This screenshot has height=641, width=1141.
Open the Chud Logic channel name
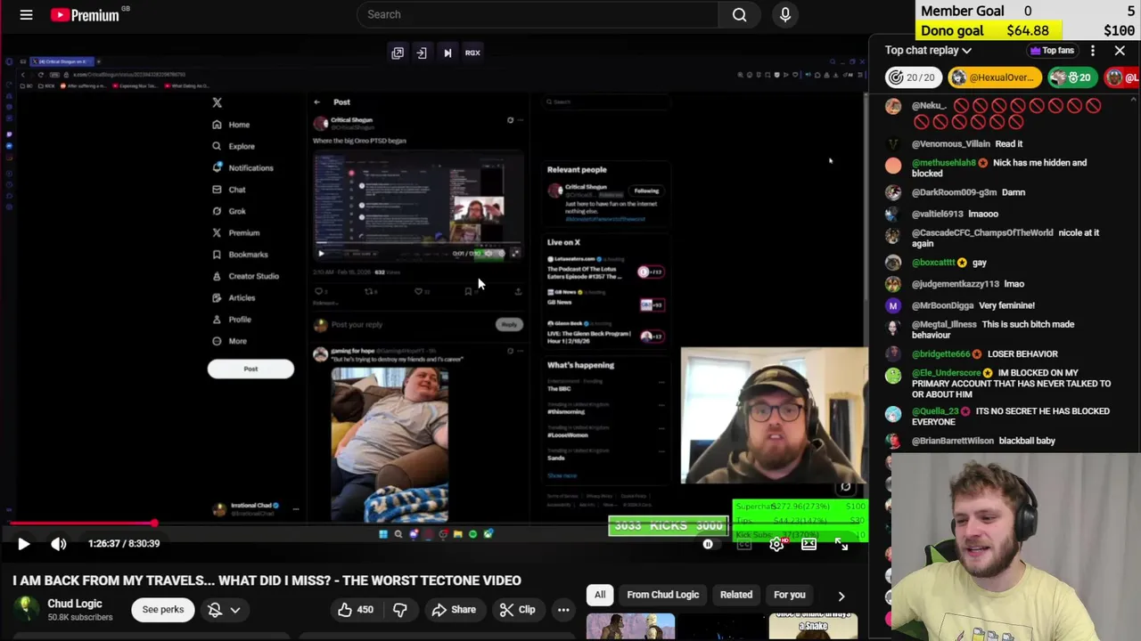tap(75, 604)
